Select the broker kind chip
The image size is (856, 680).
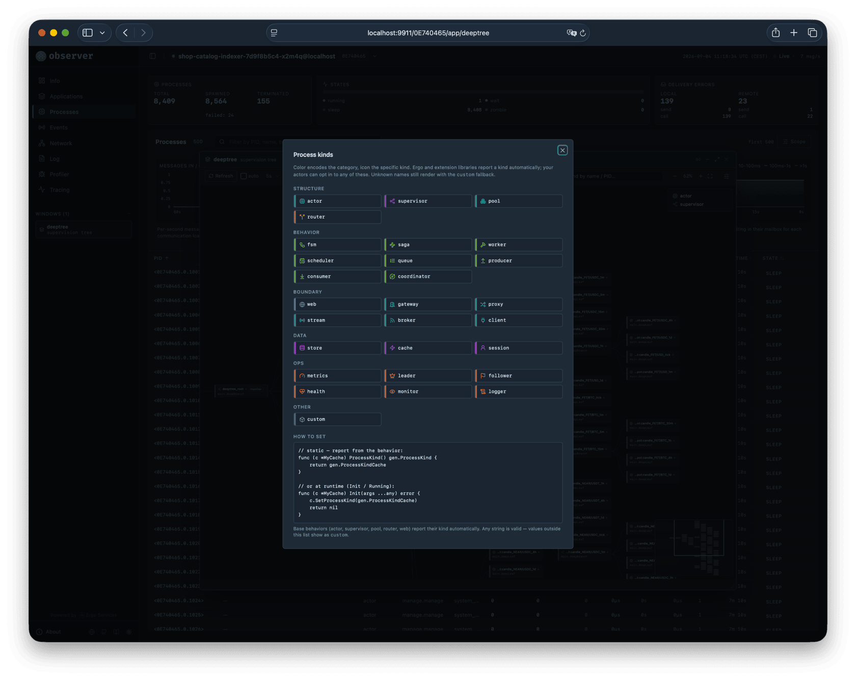(428, 320)
